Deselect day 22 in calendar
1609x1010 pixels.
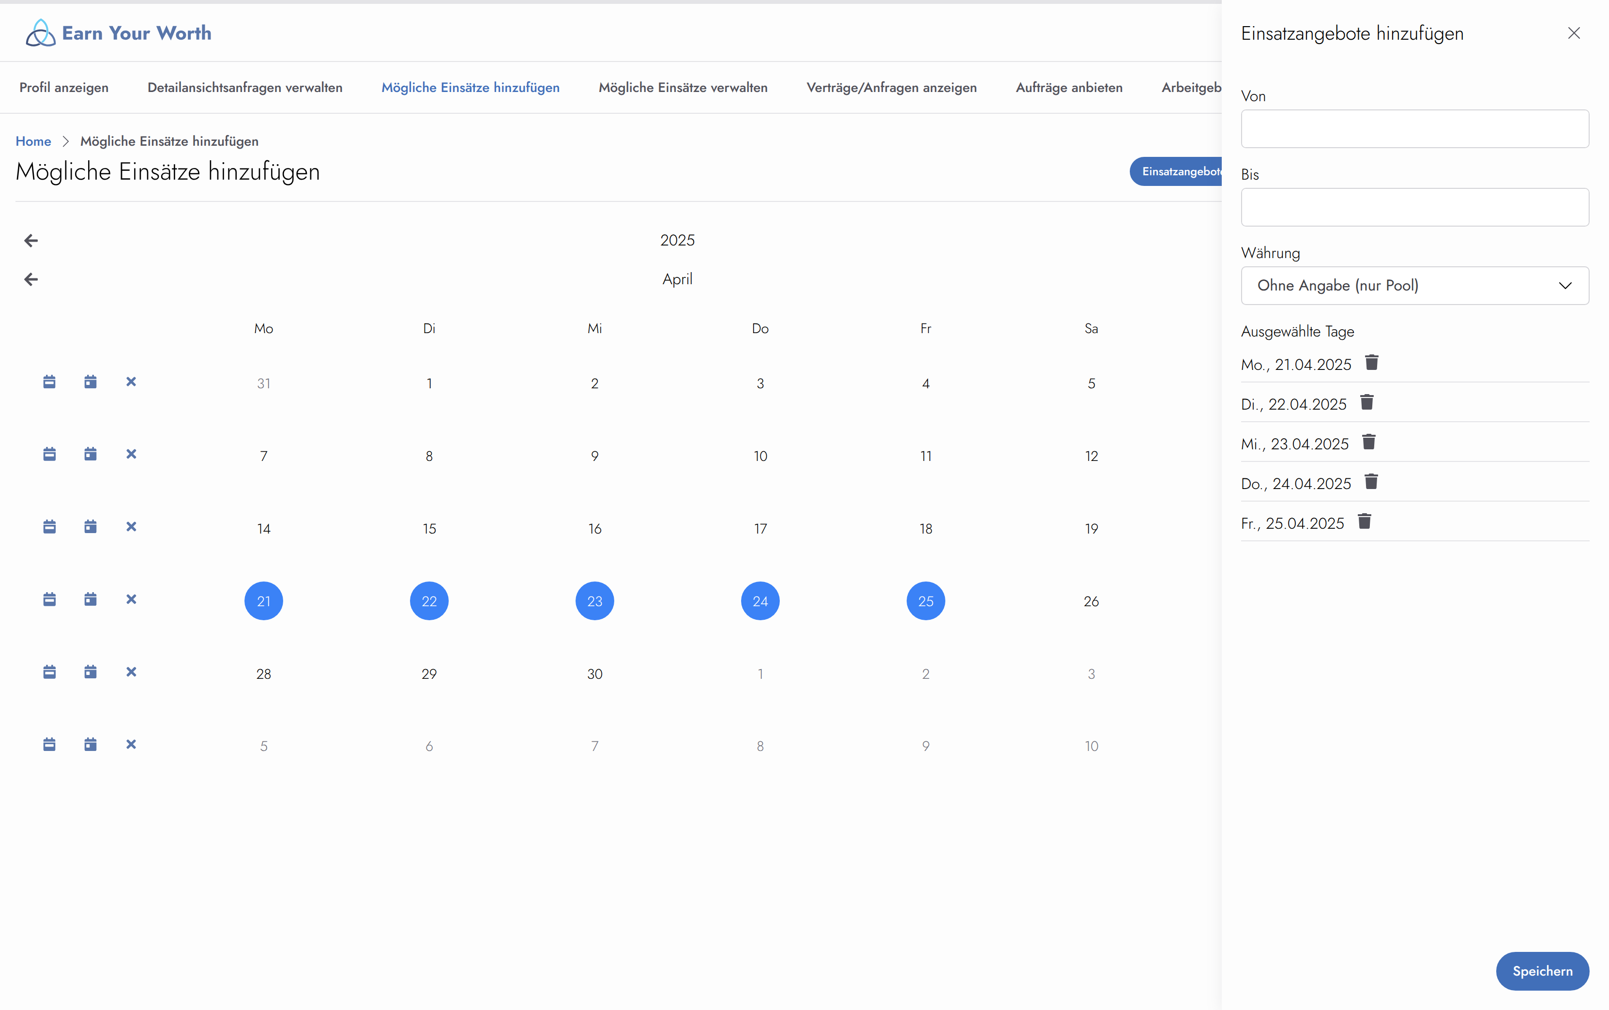(428, 601)
